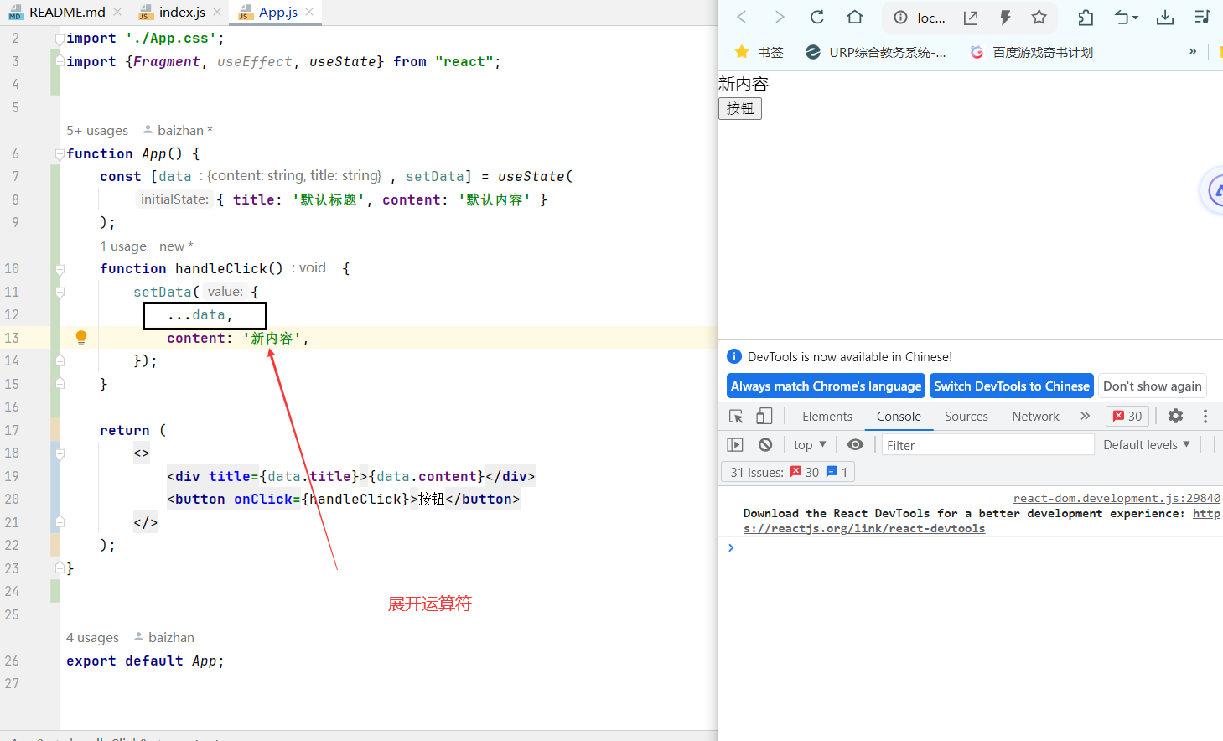This screenshot has height=741, width=1223.
Task: Open the browser downloads icon
Action: coord(1165,18)
